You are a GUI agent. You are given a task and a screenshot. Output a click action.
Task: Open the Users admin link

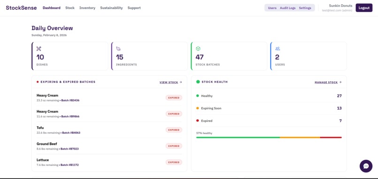272,8
